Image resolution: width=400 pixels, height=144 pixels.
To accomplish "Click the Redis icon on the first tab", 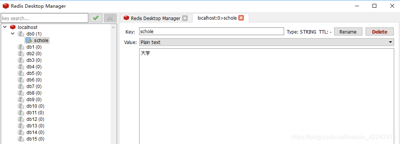I will coord(126,18).
